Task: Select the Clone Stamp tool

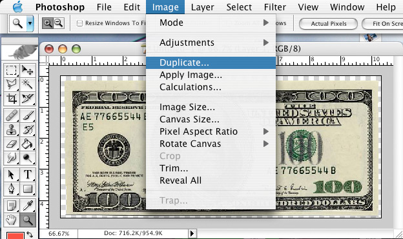Action: point(11,129)
